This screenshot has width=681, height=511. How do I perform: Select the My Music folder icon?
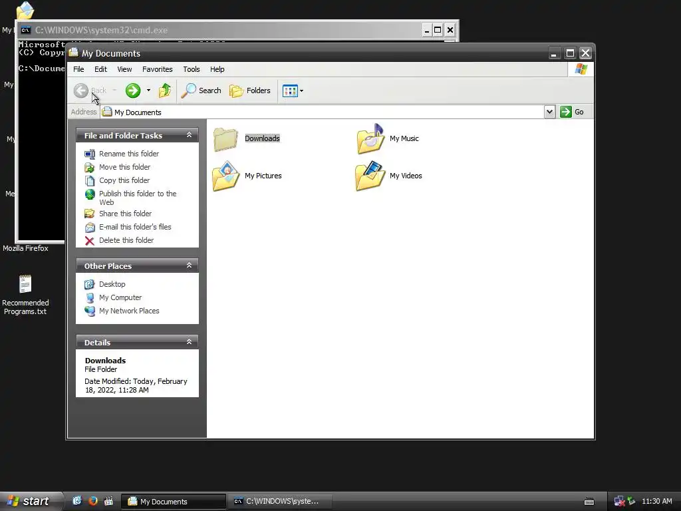click(x=370, y=138)
